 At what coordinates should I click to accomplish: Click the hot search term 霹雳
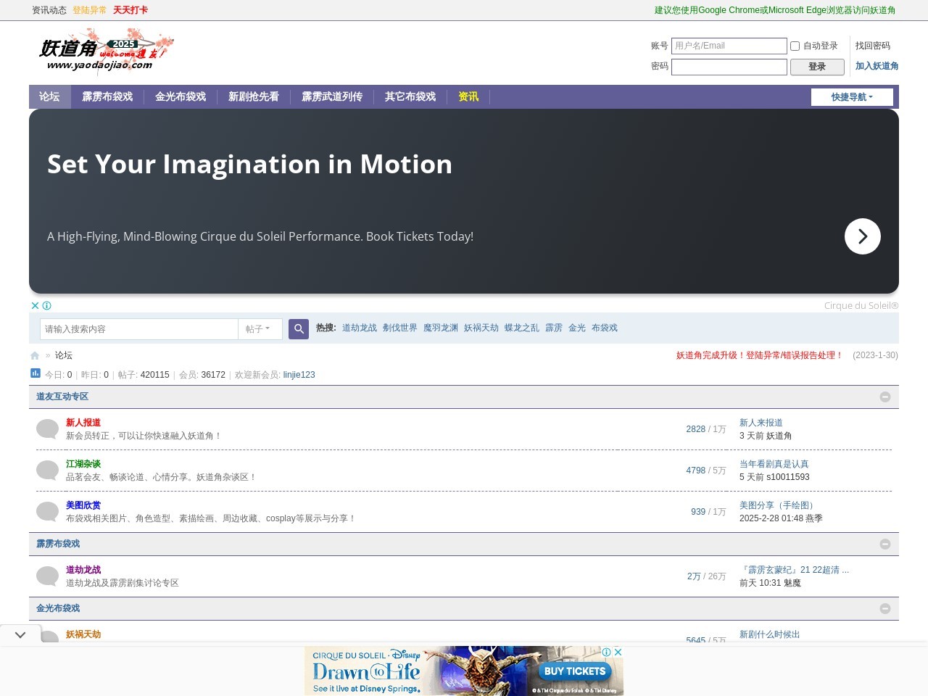[x=554, y=328]
